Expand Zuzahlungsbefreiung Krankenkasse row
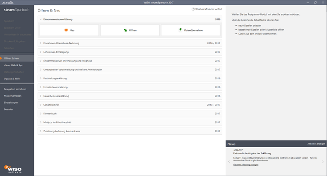 tap(130, 131)
